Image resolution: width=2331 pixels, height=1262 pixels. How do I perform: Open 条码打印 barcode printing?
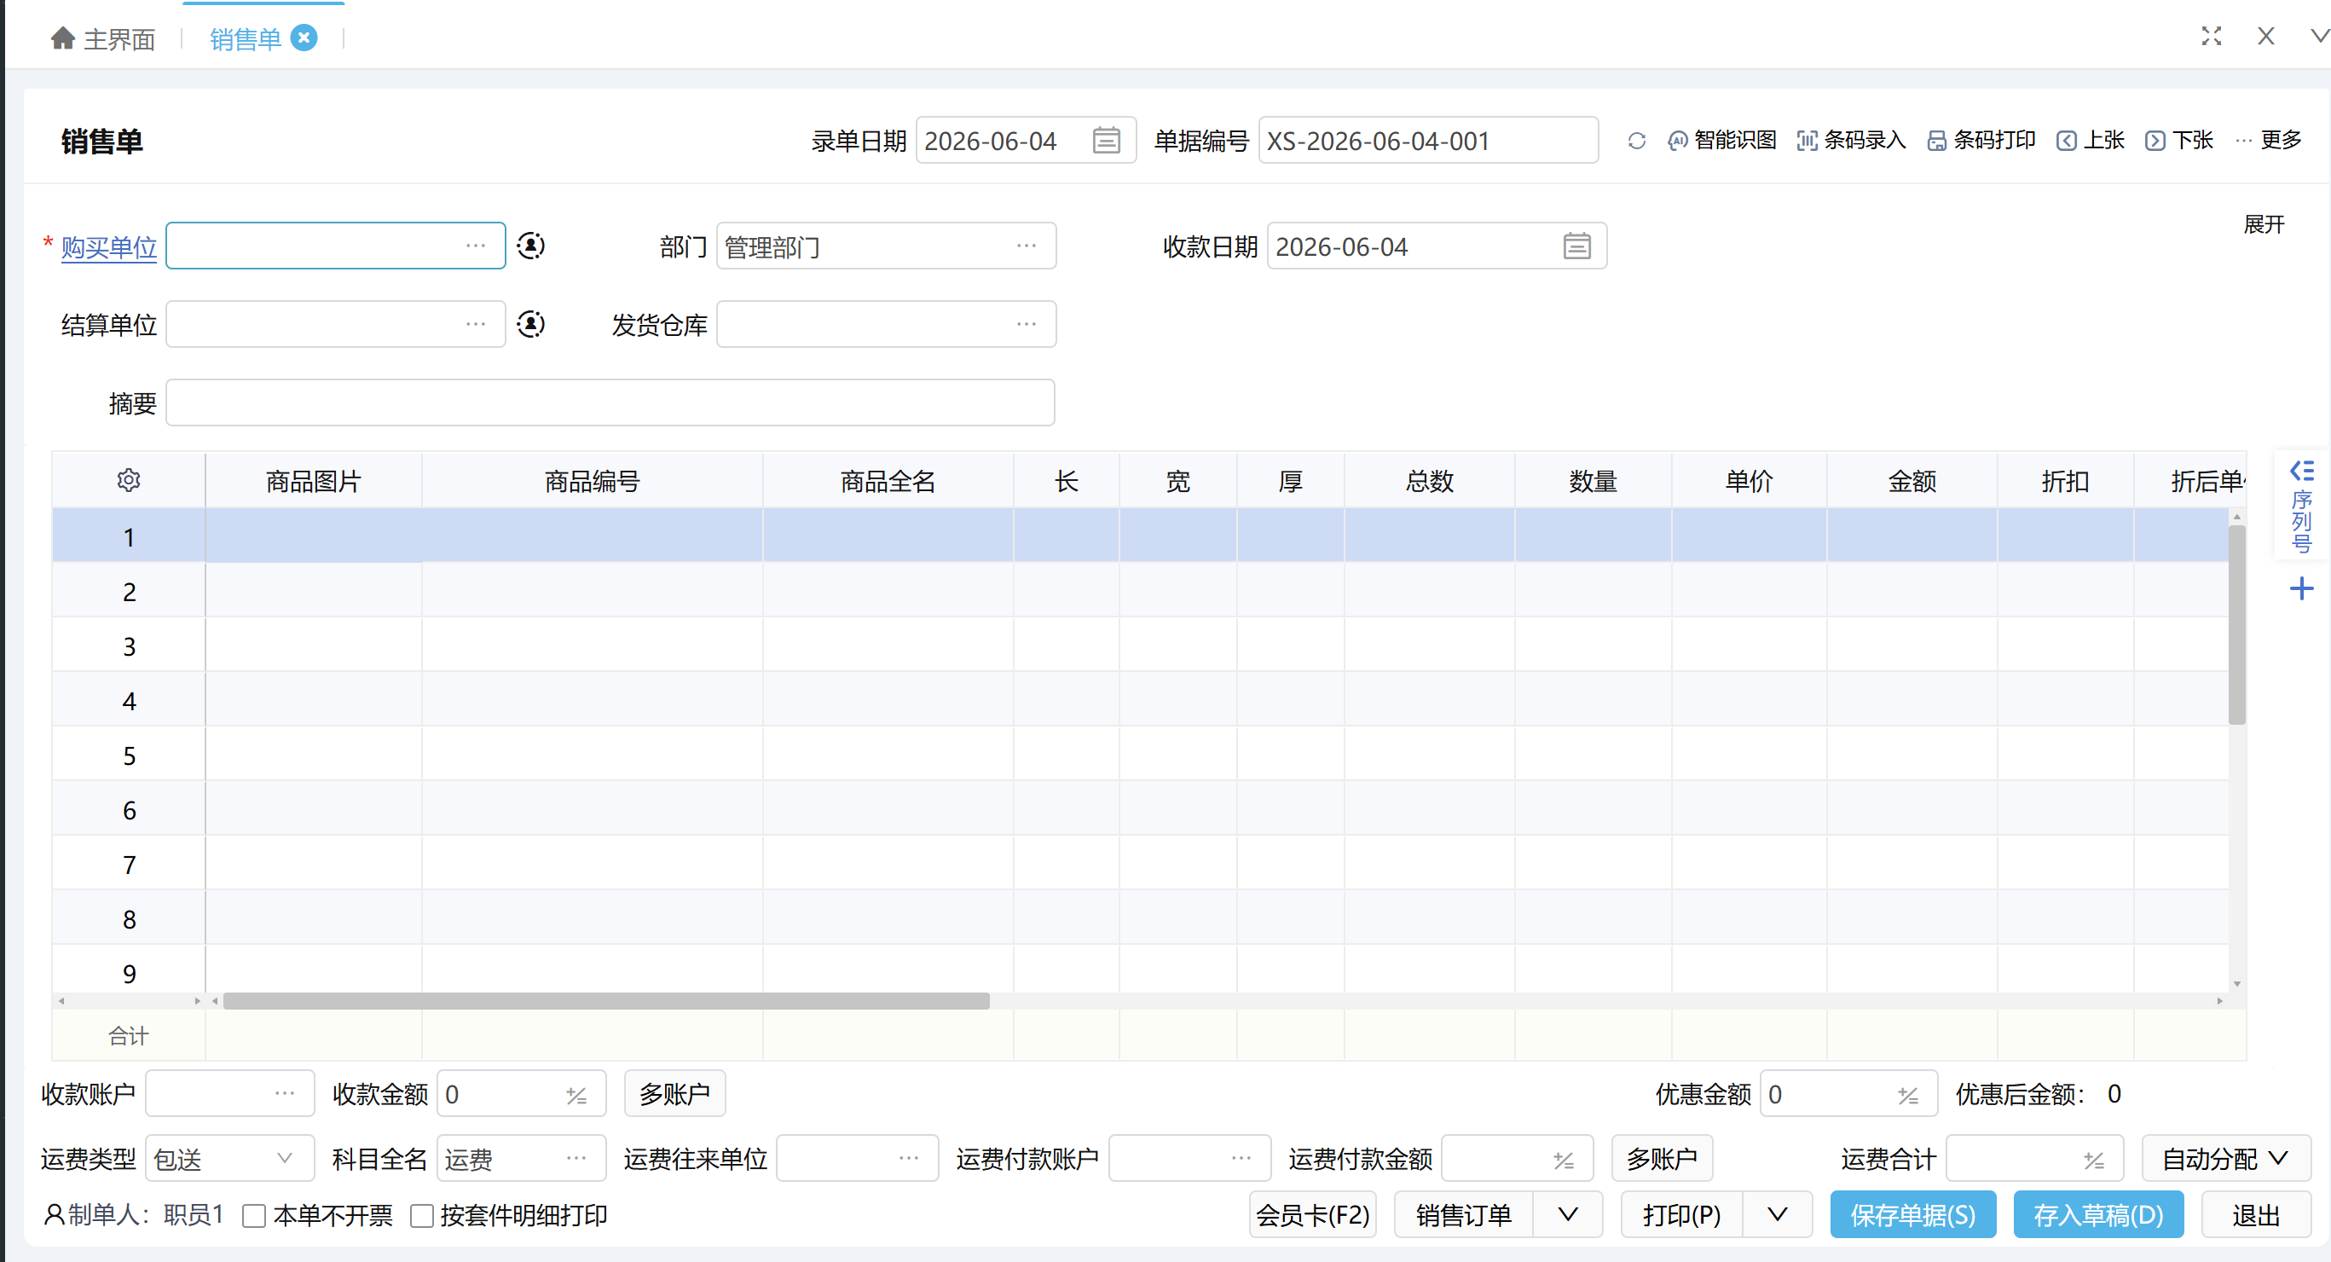point(1981,141)
